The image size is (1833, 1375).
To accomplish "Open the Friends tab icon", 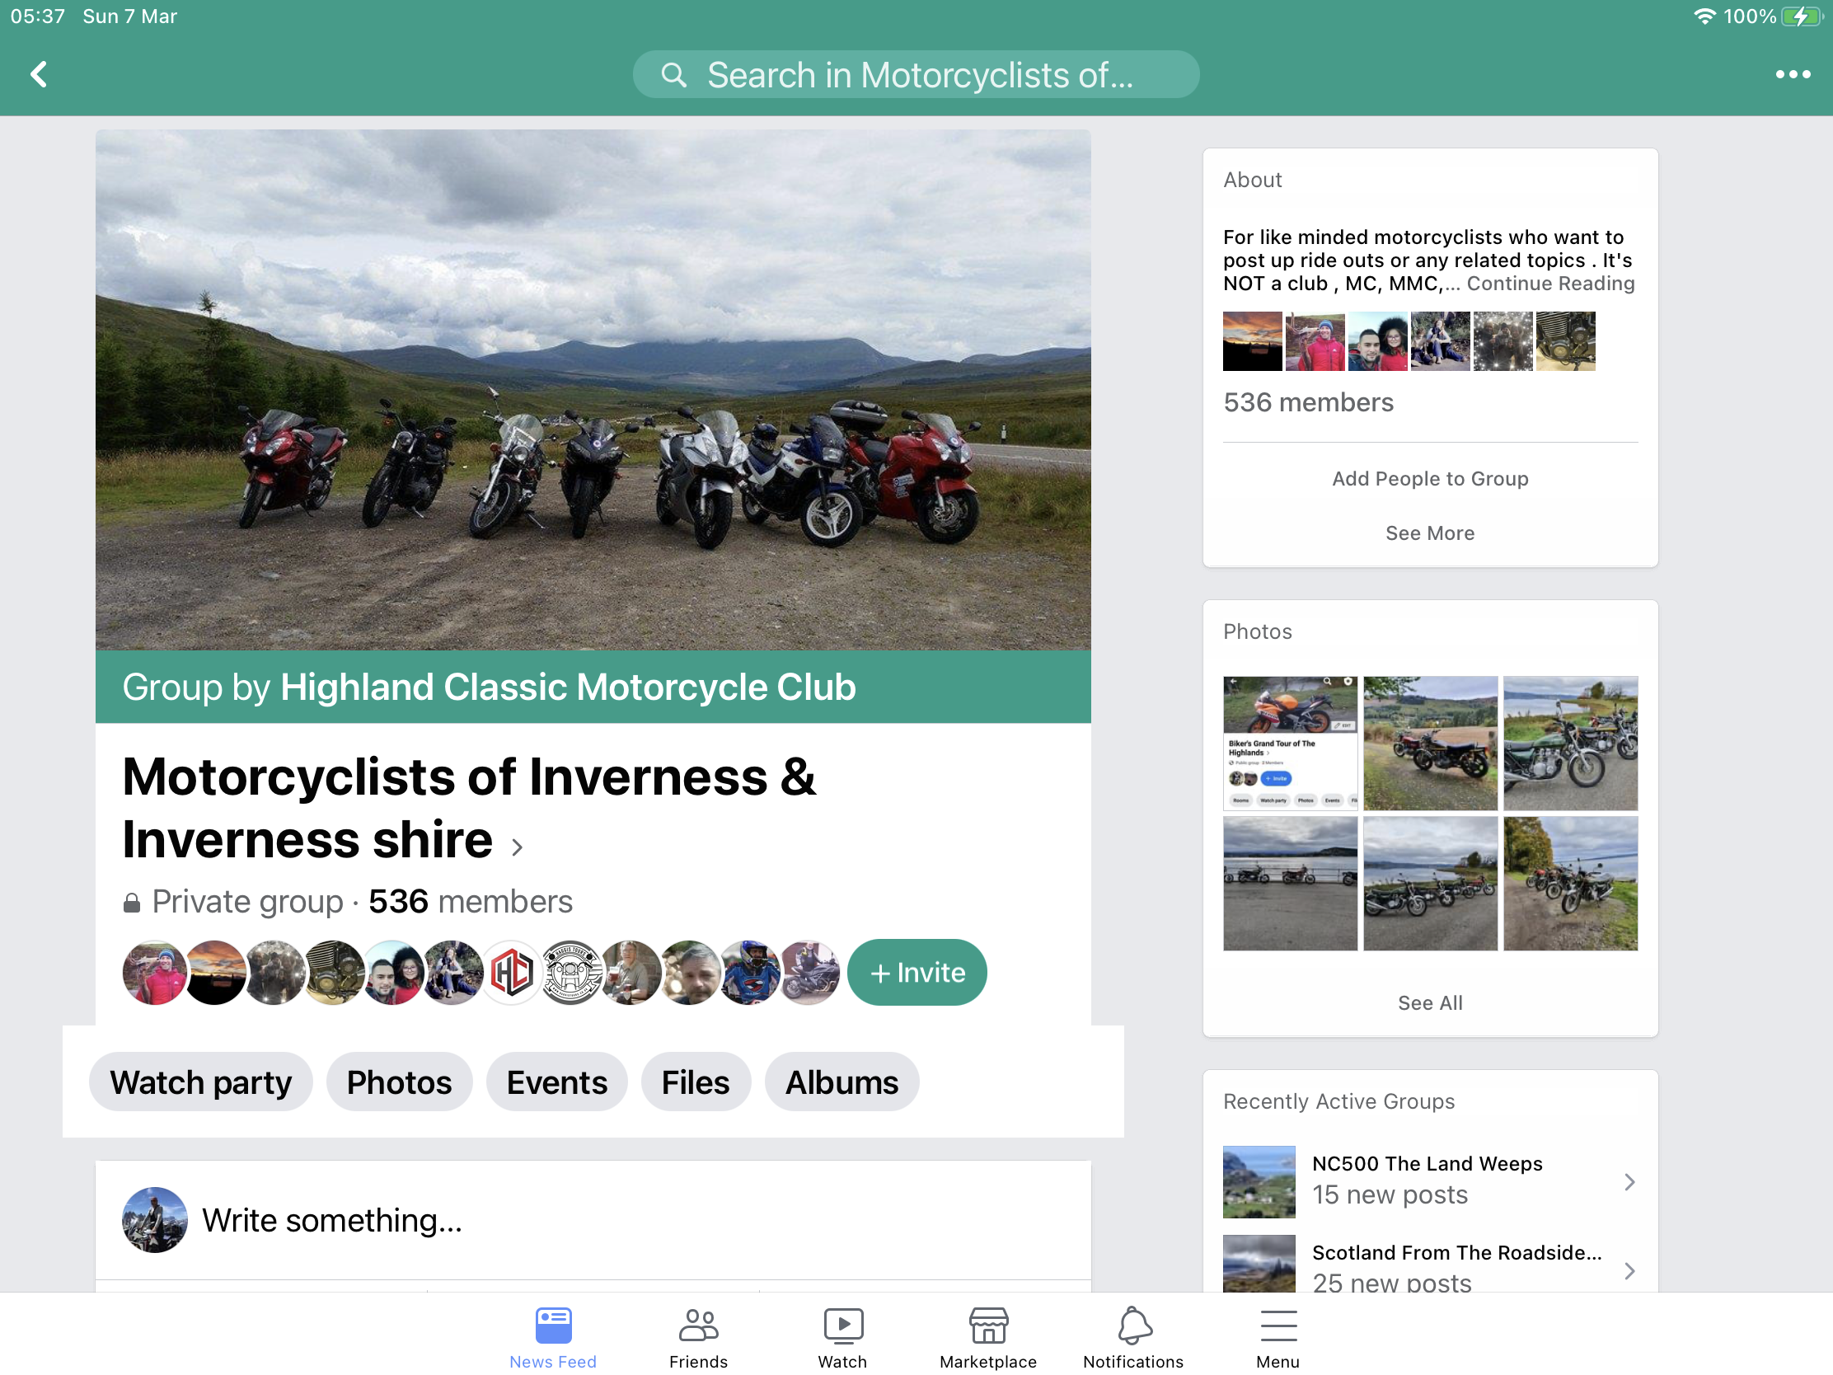I will coord(698,1325).
